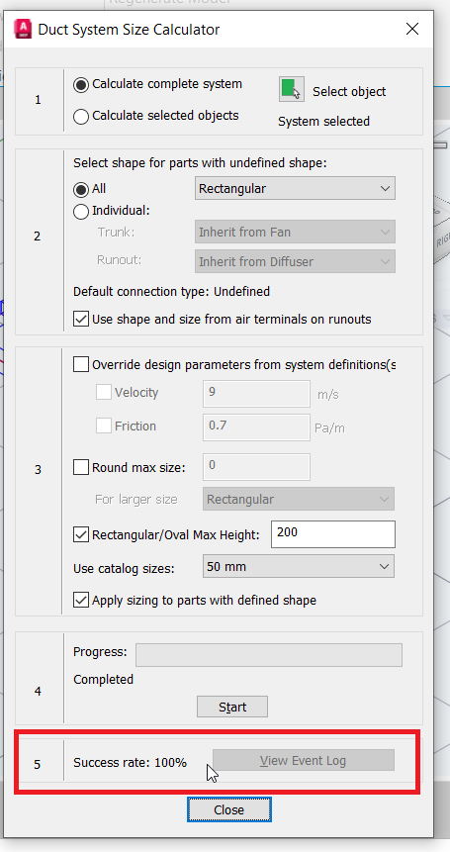Click the Success rate: 100% text

click(130, 762)
